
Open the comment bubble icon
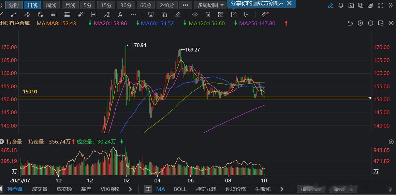coord(247,15)
